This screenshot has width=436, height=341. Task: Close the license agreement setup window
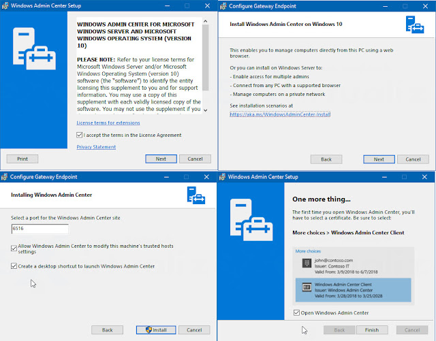click(x=207, y=6)
